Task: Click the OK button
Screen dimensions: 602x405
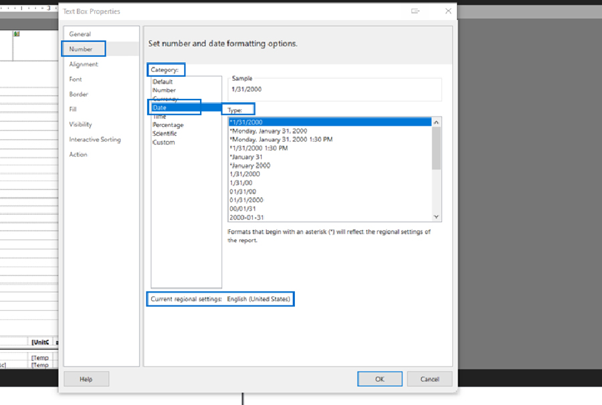Action: coord(379,379)
